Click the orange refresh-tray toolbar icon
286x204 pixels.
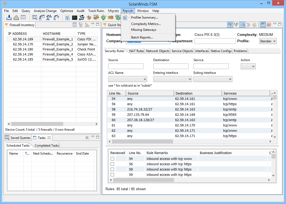tap(16, 18)
